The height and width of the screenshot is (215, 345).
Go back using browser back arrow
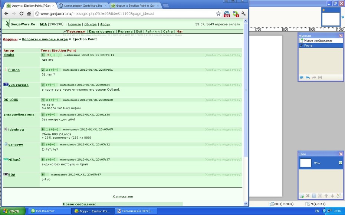click(x=6, y=14)
